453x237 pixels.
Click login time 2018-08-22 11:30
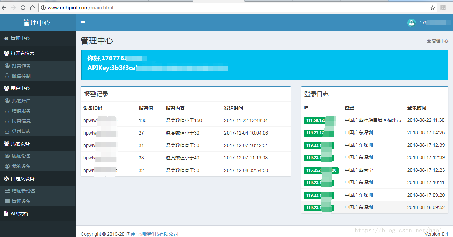coord(426,120)
